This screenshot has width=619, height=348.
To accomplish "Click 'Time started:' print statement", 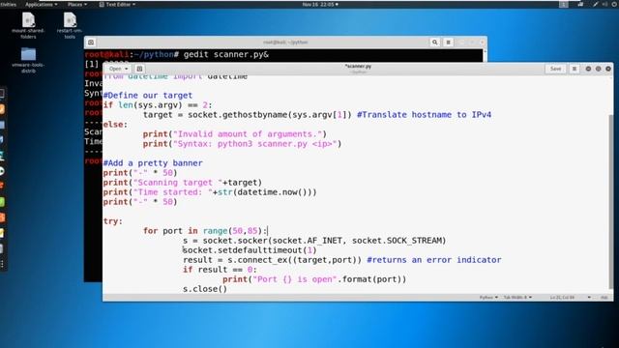I will (x=210, y=192).
